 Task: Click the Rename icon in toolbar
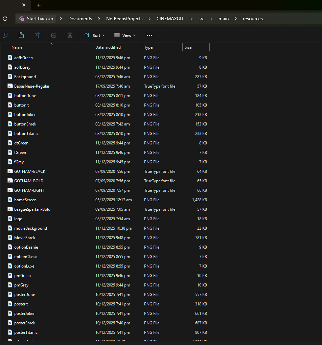tap(38, 35)
